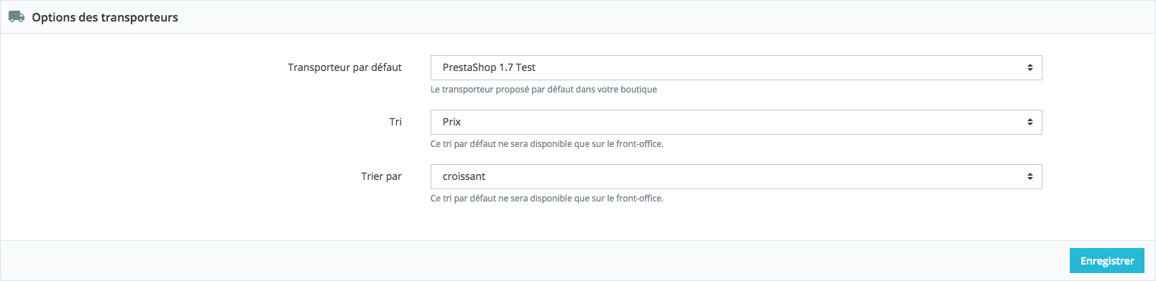Click the up-down arrows on the Tri select
This screenshot has height=281, width=1156.
point(1029,122)
